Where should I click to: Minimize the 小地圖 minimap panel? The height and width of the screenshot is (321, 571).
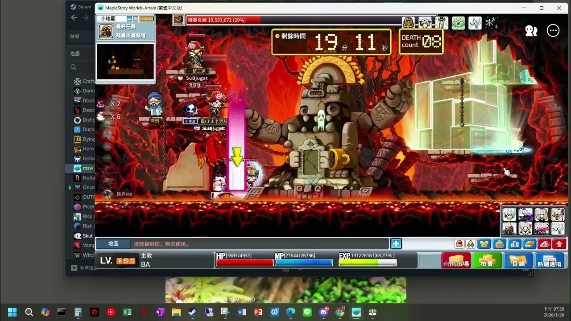tap(129, 19)
